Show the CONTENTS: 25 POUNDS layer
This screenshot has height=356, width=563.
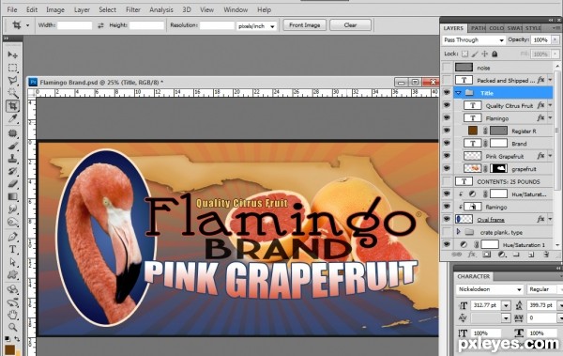(447, 181)
